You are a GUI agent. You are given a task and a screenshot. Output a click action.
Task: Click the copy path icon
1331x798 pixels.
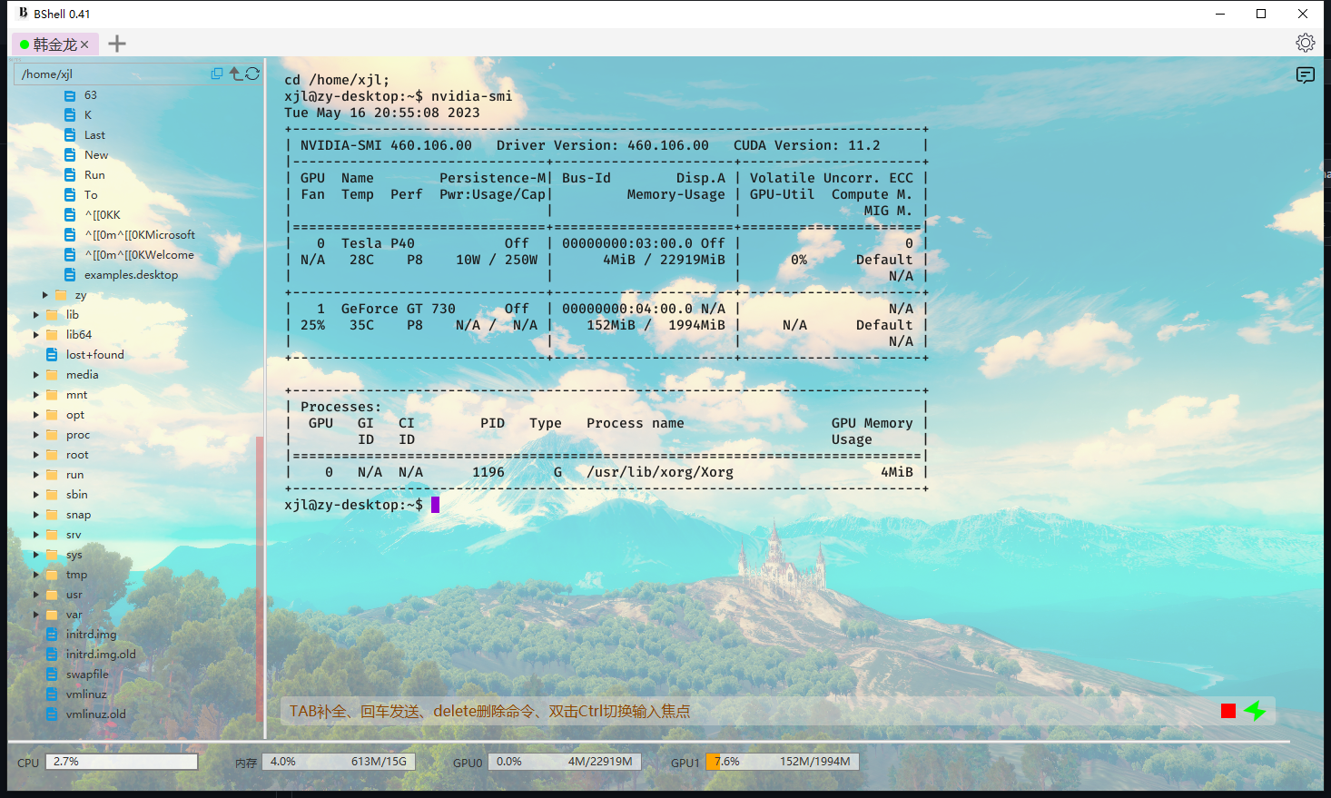pyautogui.click(x=216, y=74)
